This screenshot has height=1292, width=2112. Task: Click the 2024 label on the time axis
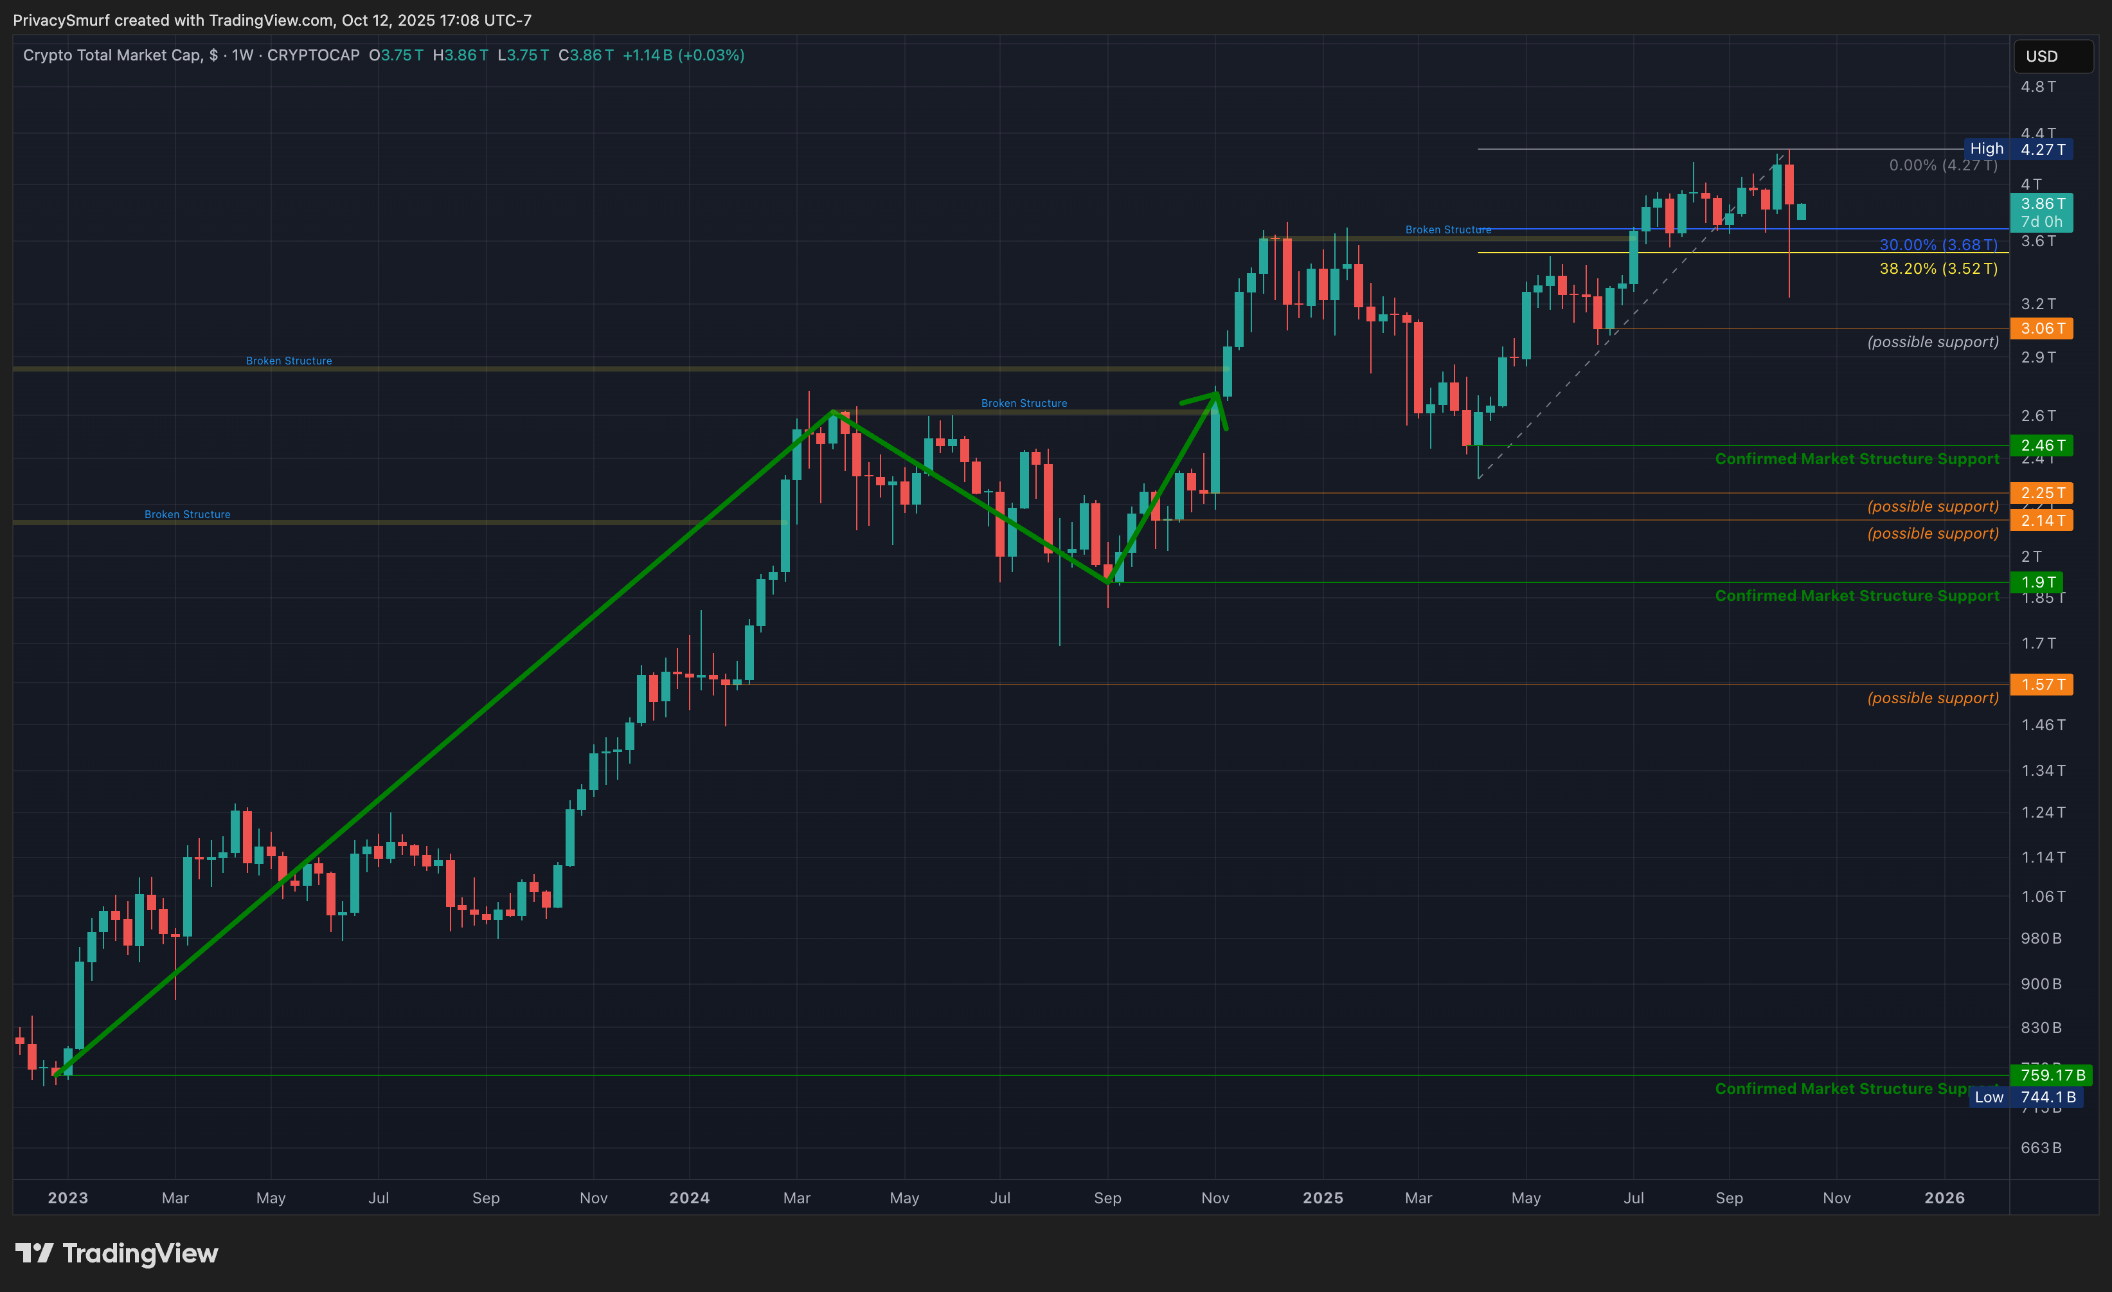pos(689,1198)
